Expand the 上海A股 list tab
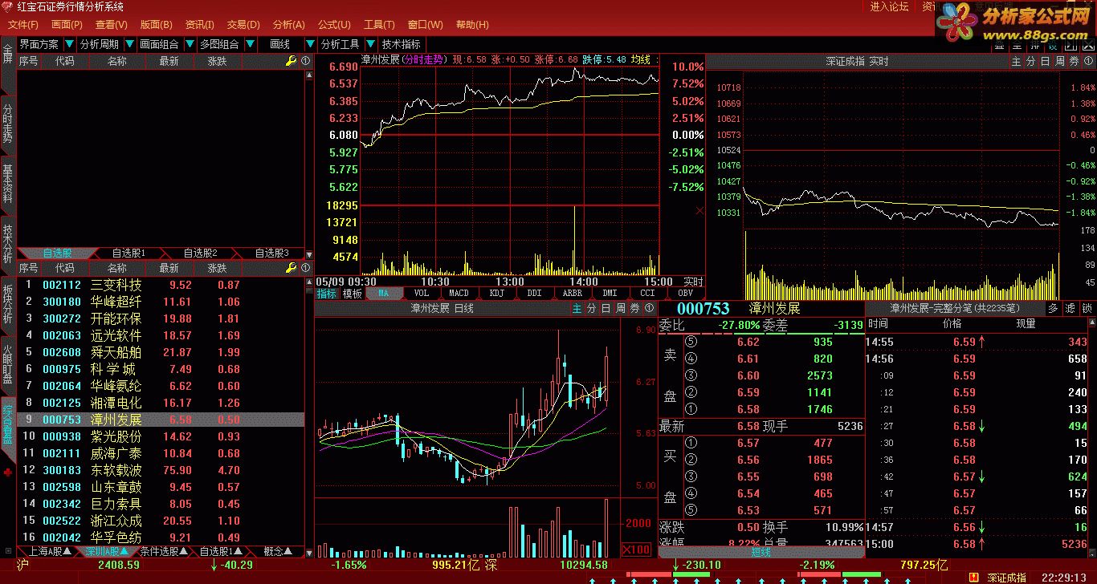 pyautogui.click(x=51, y=551)
